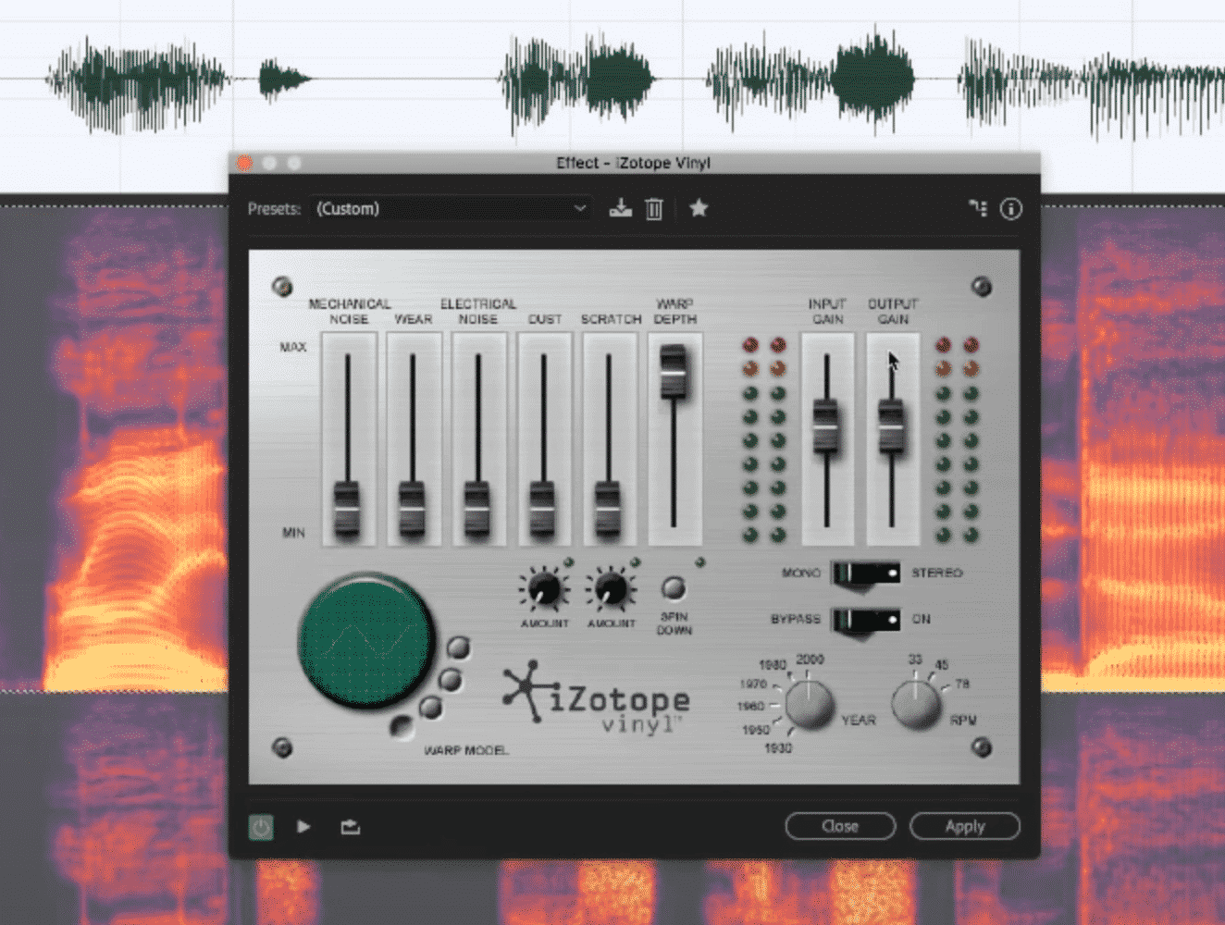Adjust the Electrical Noise slider handle
The width and height of the screenshot is (1225, 925).
[x=477, y=508]
